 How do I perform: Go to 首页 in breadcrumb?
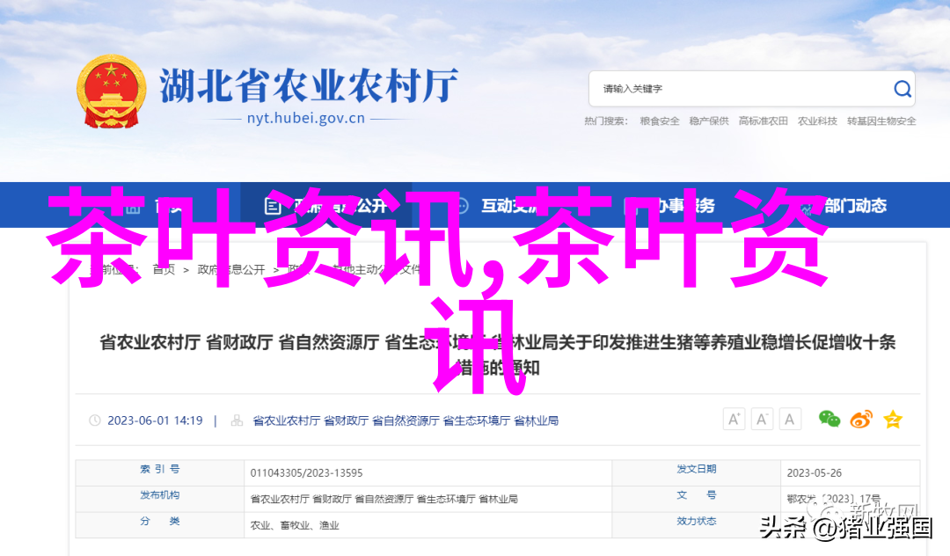click(x=164, y=270)
